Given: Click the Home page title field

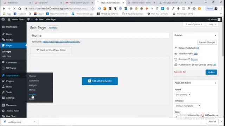Looking at the screenshot, I should pos(100,35).
